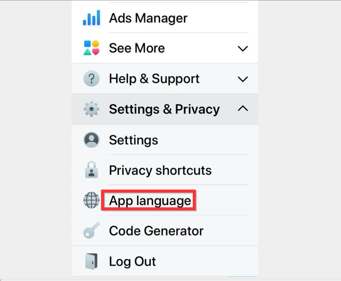Click the Code Generator key icon
This screenshot has width=341, height=281.
coord(91,231)
